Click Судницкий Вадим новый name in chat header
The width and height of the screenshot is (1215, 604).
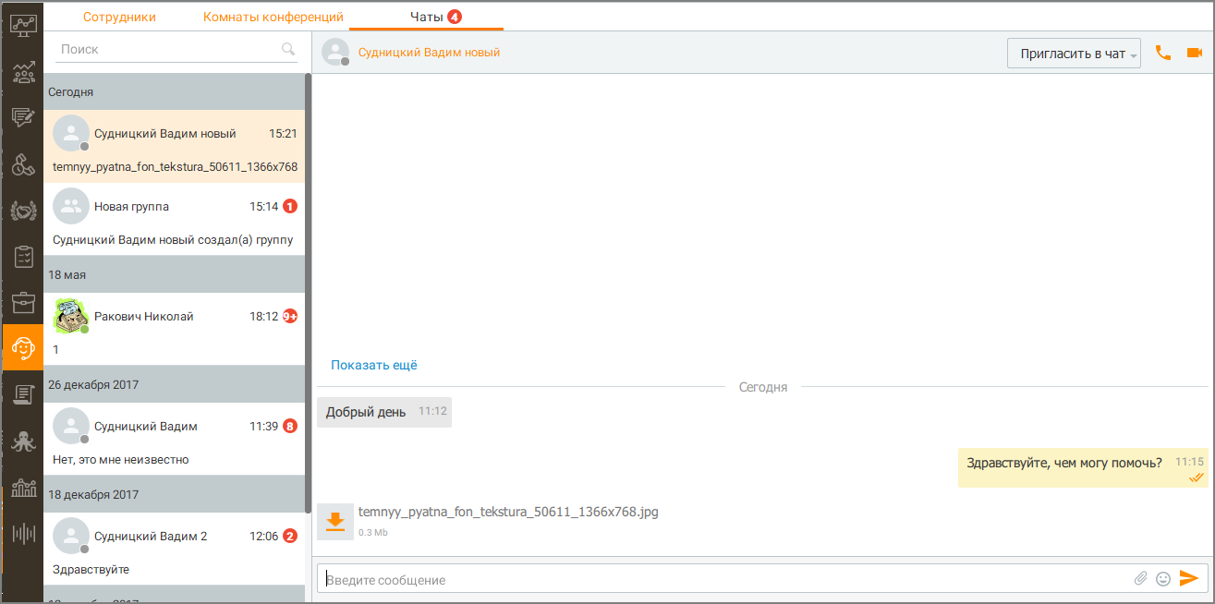tap(429, 53)
